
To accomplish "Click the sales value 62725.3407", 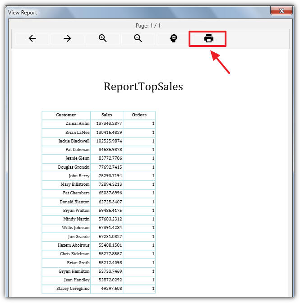I will pyautogui.click(x=110, y=202).
